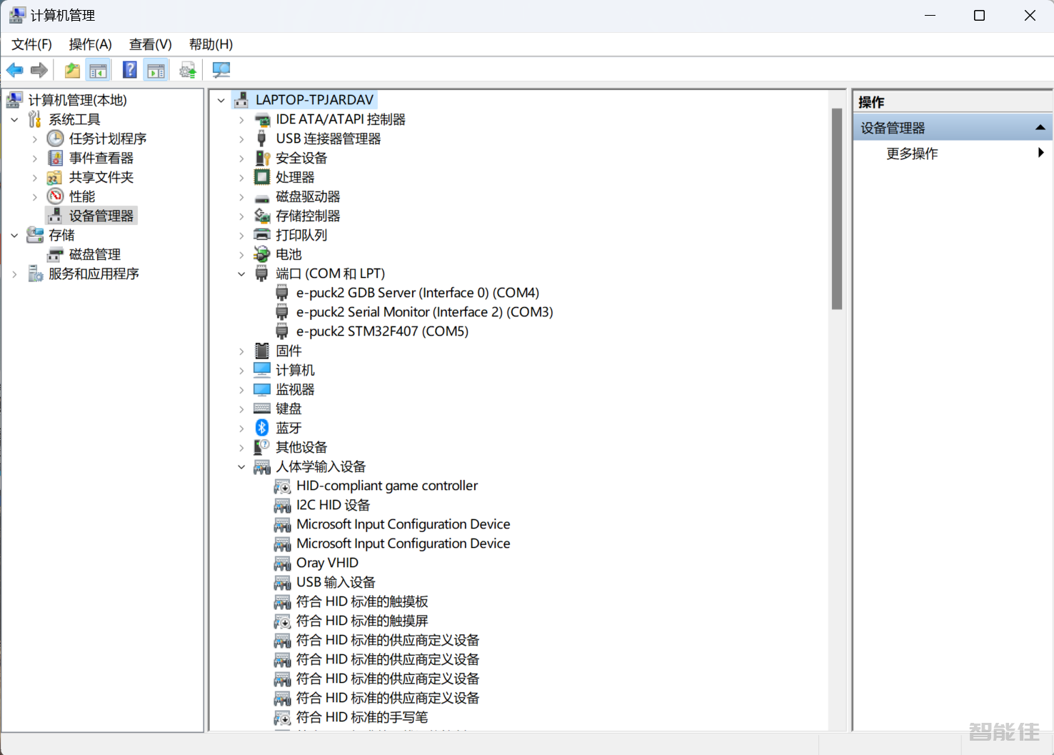This screenshot has height=755, width=1054.
Task: Collapse the 人体学输入设备 category
Action: click(241, 467)
